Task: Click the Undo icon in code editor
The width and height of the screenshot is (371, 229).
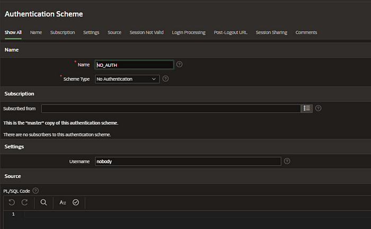Action: pos(12,202)
